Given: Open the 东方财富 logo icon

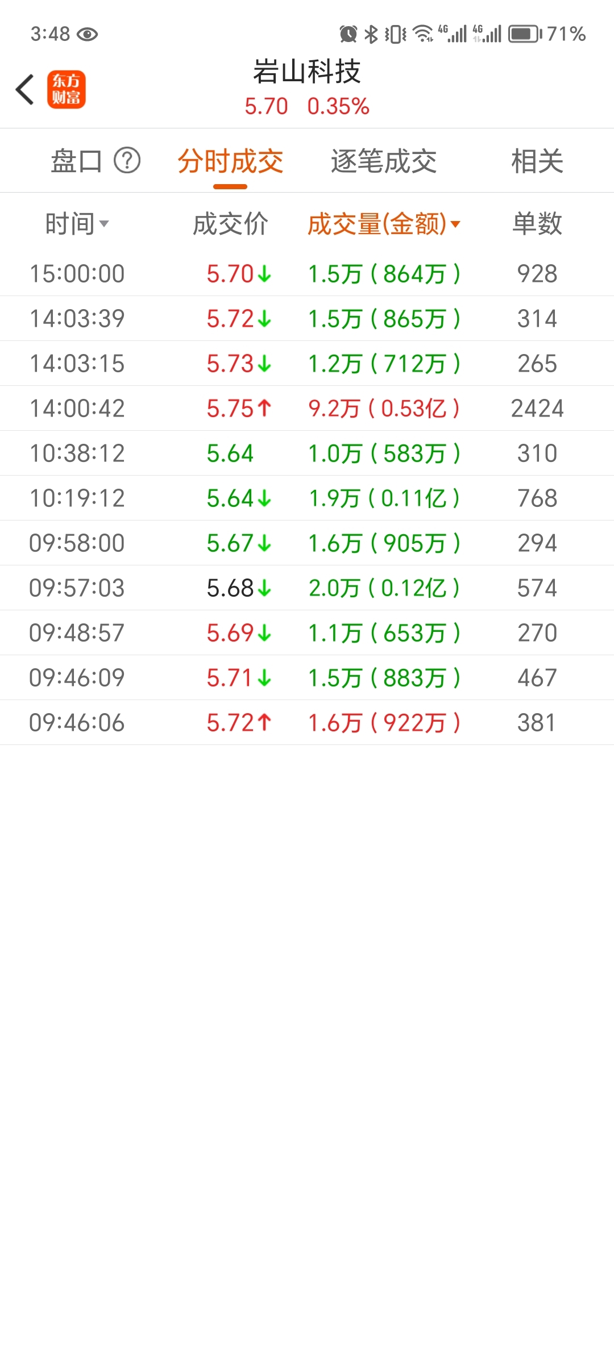Looking at the screenshot, I should [66, 90].
